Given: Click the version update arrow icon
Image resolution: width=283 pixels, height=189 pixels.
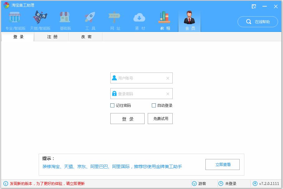Looking at the screenshot, I should [x=255, y=184].
